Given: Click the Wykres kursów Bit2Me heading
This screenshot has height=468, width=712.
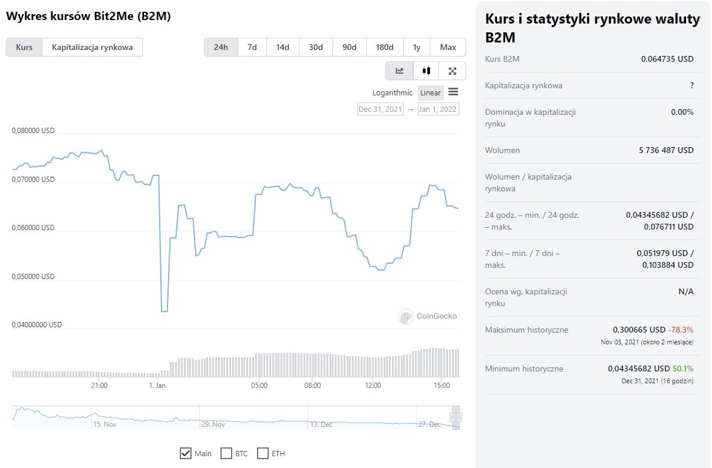Looking at the screenshot, I should click(88, 16).
